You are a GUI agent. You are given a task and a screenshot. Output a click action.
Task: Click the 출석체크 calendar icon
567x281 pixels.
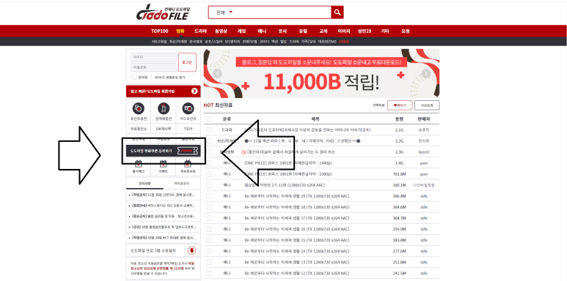click(x=139, y=163)
